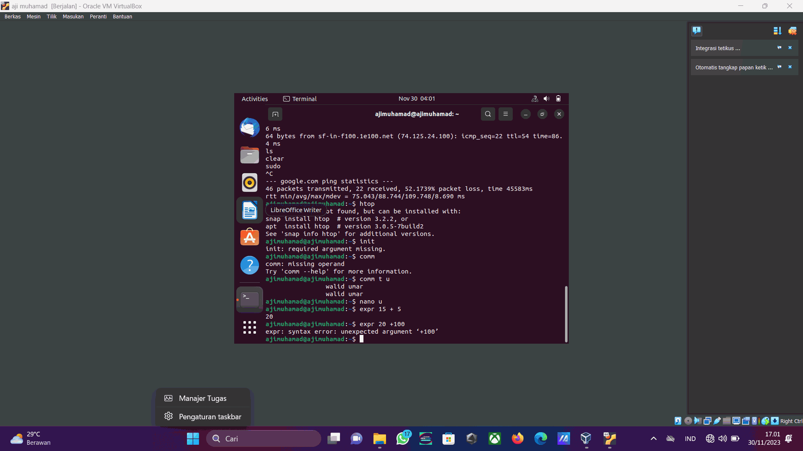Image resolution: width=803 pixels, height=451 pixels.
Task: Open the weather widget showing 29°C
Action: (31, 438)
